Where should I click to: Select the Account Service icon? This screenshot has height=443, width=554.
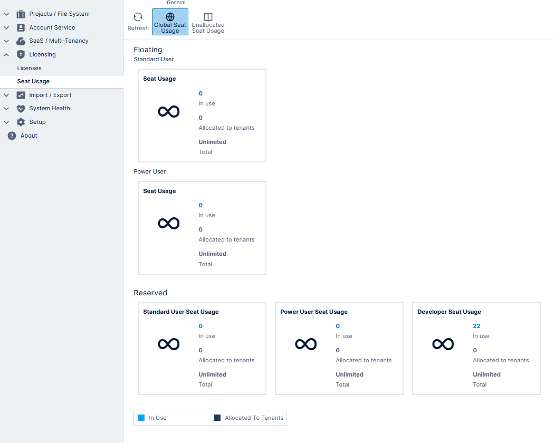20,27
